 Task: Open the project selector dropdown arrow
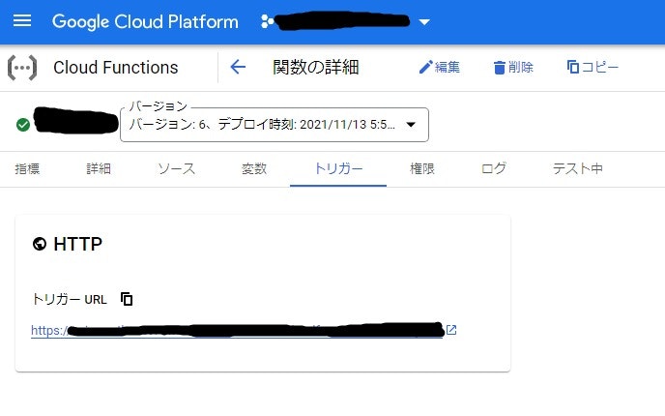(424, 21)
